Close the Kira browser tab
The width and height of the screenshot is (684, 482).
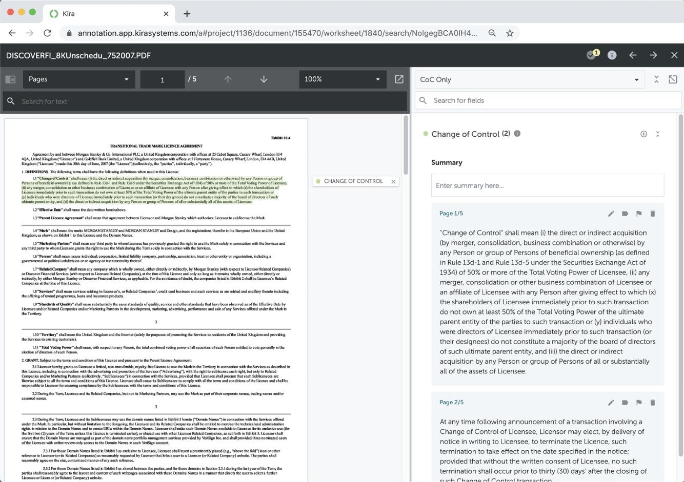pos(166,14)
